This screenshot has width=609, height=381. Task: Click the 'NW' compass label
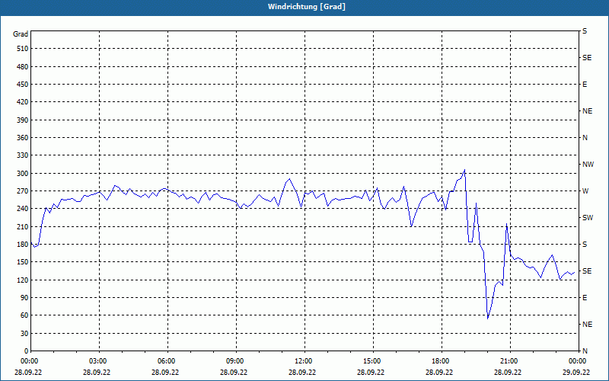click(588, 165)
